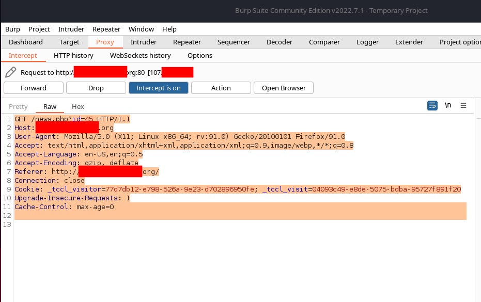Screen dimensions: 481x302
Task: Open the Repeater menu in menu bar
Action: point(106,29)
